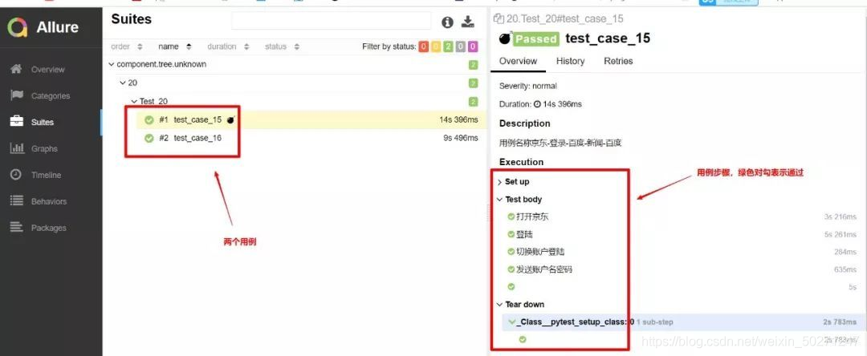This screenshot has height=356, width=867.
Task: Toggle the failed status filter (red 0)
Action: (424, 47)
